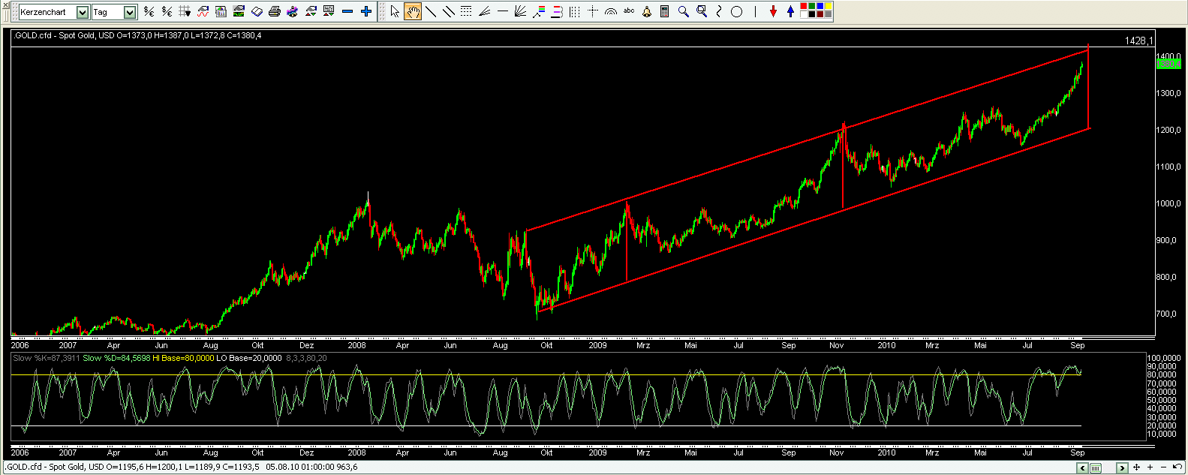Click the green ticker display icon
The height and width of the screenshot is (475, 1188).
coord(239,11)
